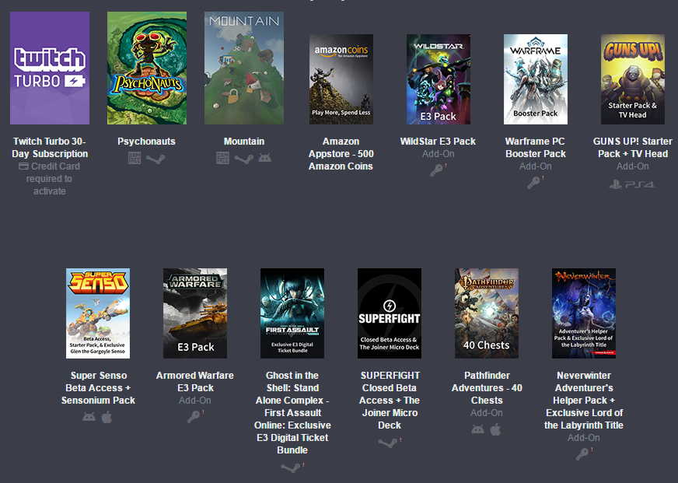The width and height of the screenshot is (678, 483).
Task: Click the Android icon under Mountain
Action: coord(264,158)
